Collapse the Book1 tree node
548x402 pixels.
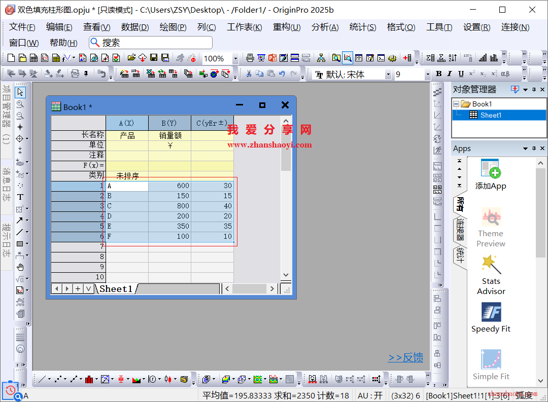coord(456,104)
